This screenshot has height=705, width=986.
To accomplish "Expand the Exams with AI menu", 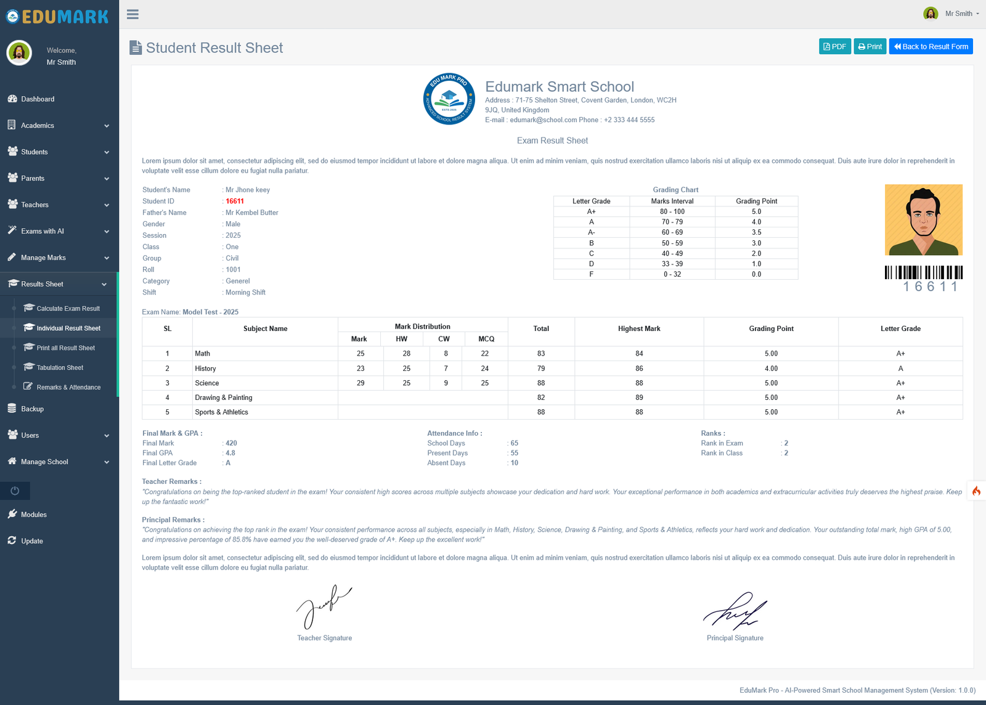I will pos(59,231).
